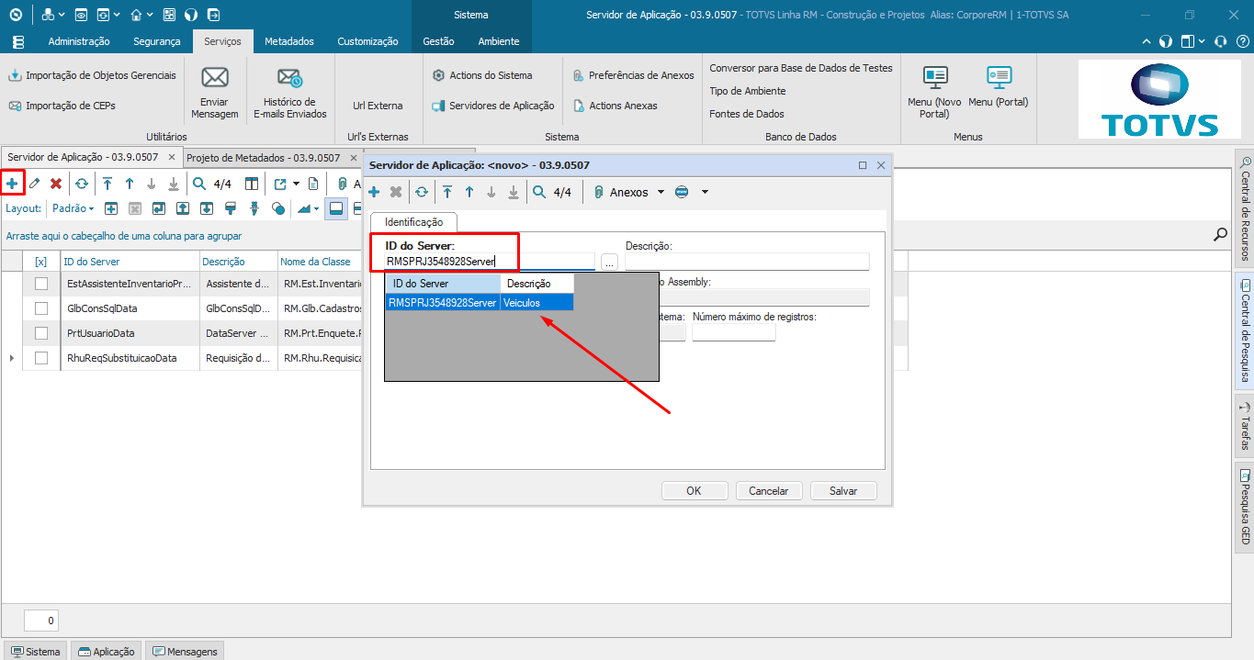Open the Gestão ribbon tab
The image size is (1254, 660).
(438, 41)
